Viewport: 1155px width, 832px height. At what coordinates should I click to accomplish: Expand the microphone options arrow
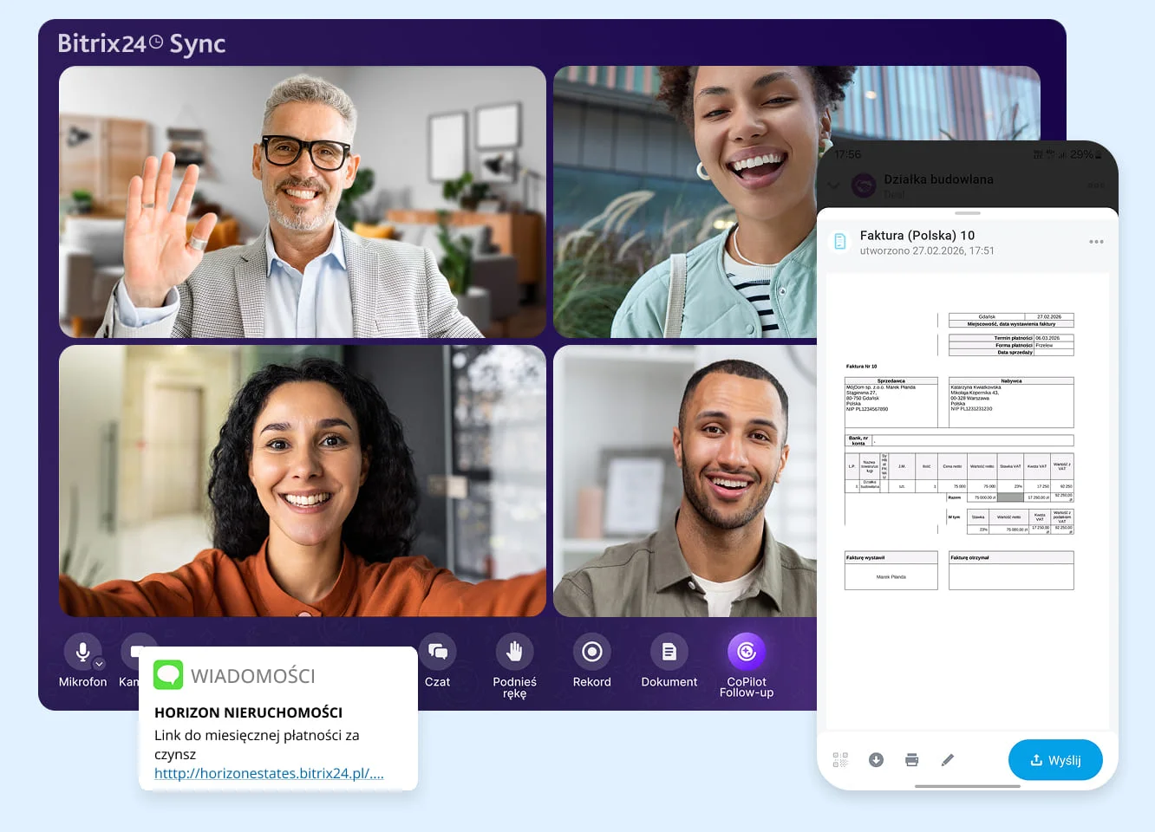click(x=99, y=664)
